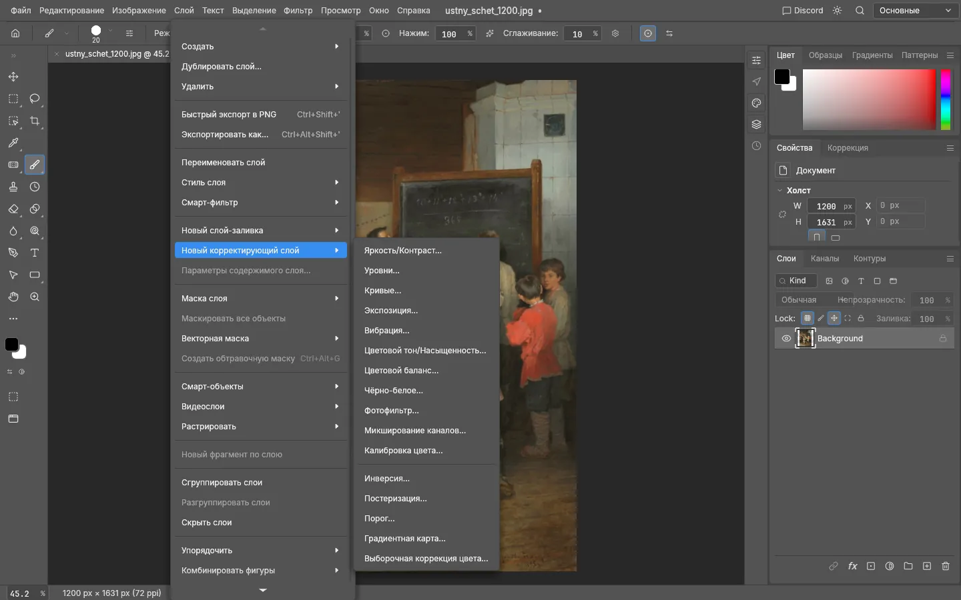Screen dimensions: 961x600
Task: Click the Discord button in top bar
Action: click(802, 11)
